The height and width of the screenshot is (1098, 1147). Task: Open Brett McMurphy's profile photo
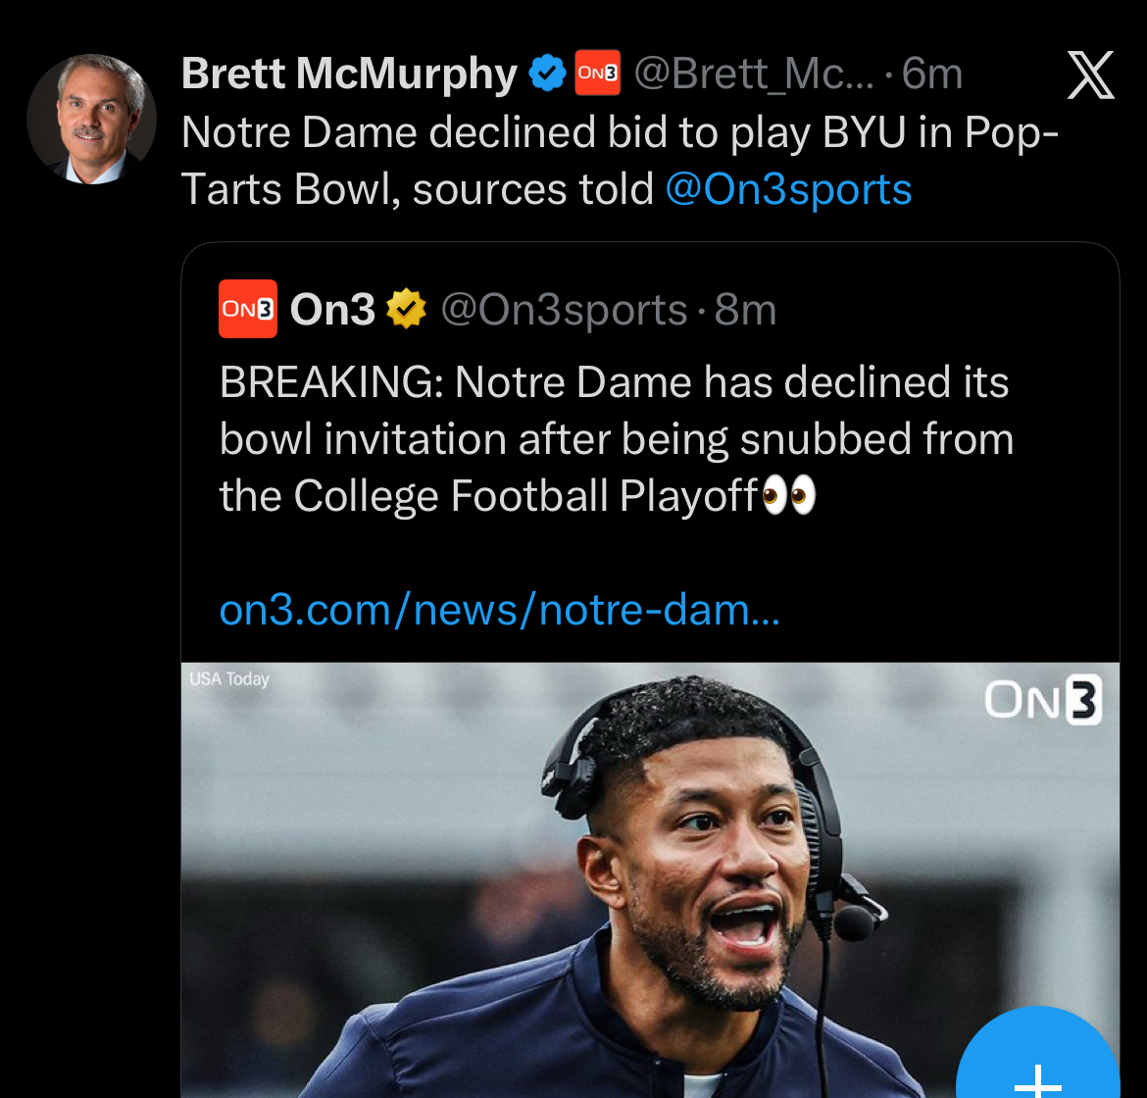coord(91,120)
